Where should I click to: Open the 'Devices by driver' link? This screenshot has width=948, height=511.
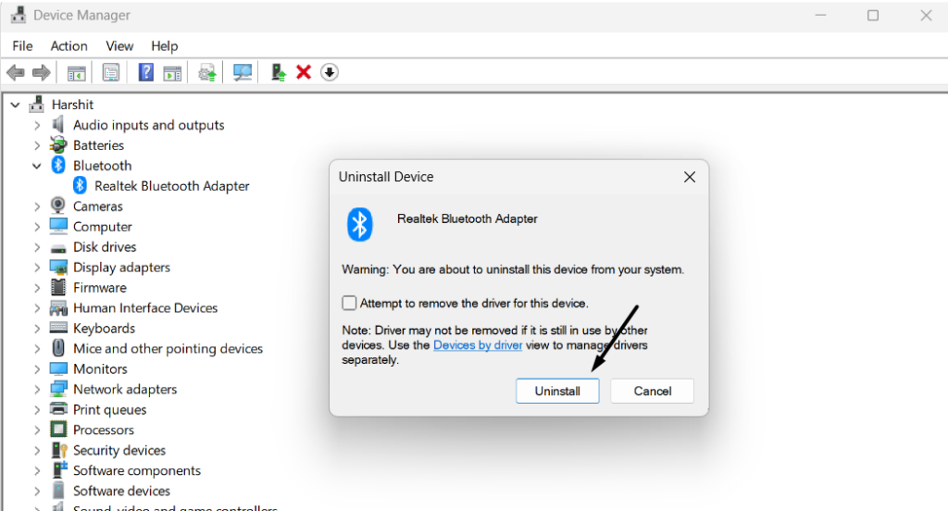[x=478, y=345]
